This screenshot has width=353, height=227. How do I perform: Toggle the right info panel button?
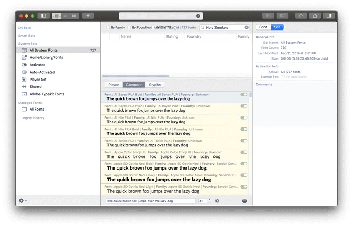(x=329, y=16)
